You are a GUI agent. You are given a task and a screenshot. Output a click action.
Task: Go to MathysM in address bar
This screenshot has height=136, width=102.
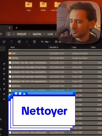tap(22, 34)
